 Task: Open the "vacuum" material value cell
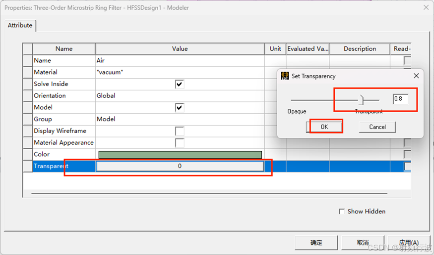coord(180,72)
